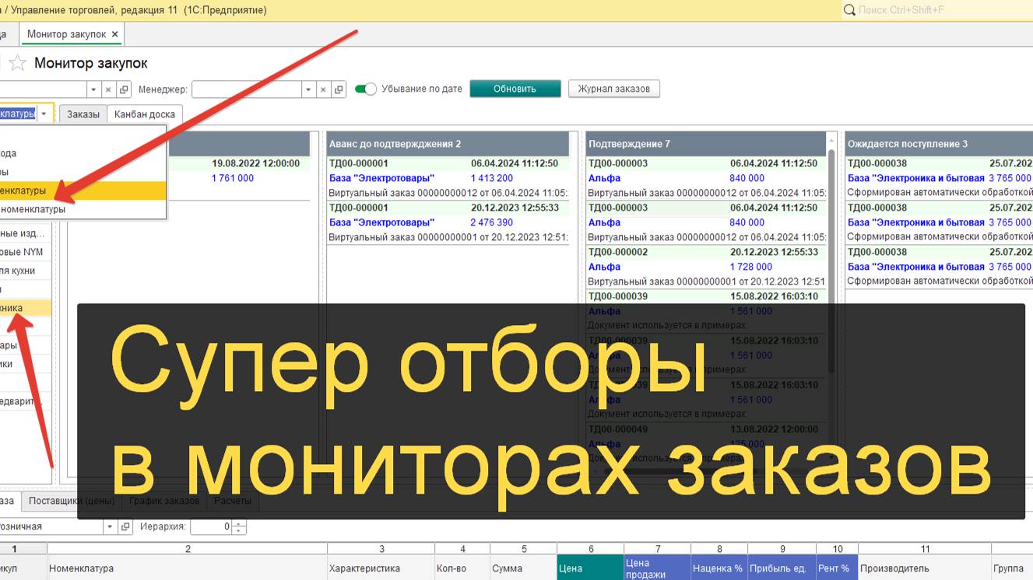Click Характеристика column header

(x=381, y=568)
